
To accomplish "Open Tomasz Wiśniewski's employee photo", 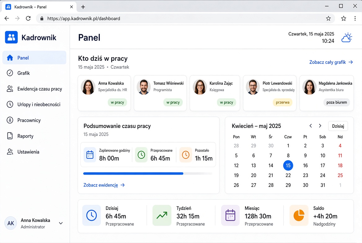I will click(x=143, y=87).
